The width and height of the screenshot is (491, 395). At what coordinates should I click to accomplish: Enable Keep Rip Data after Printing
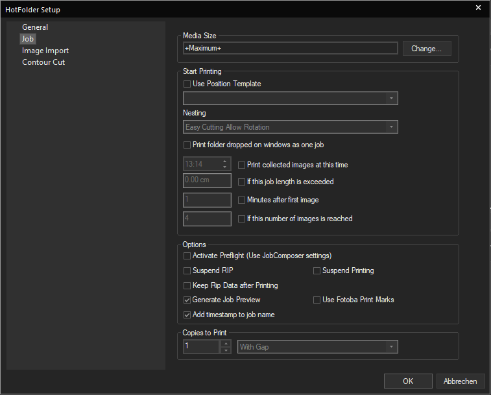click(x=187, y=285)
